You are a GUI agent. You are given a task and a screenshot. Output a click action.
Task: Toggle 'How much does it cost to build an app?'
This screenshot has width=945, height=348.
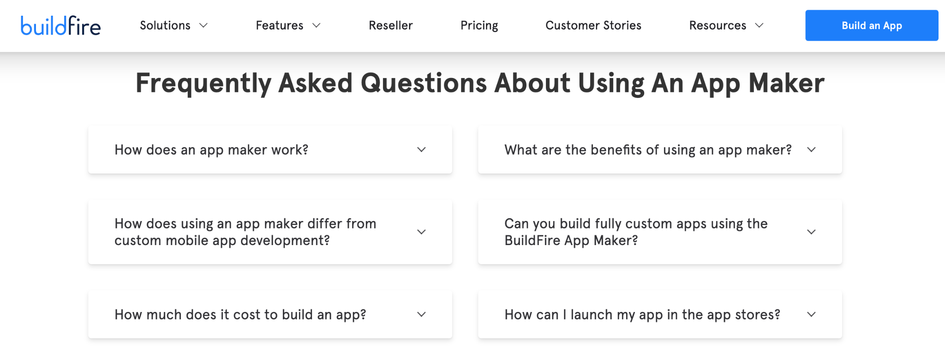click(x=240, y=314)
